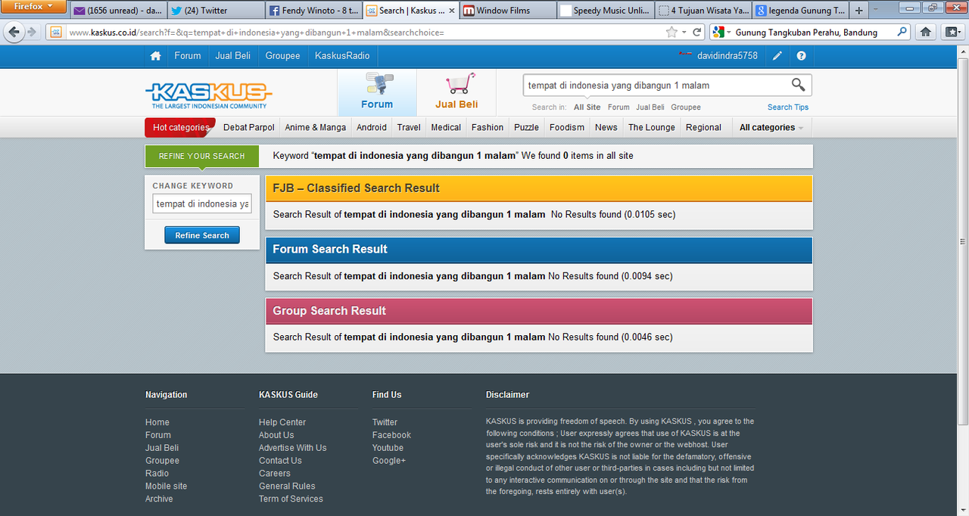Open the Foodism category

coord(567,127)
